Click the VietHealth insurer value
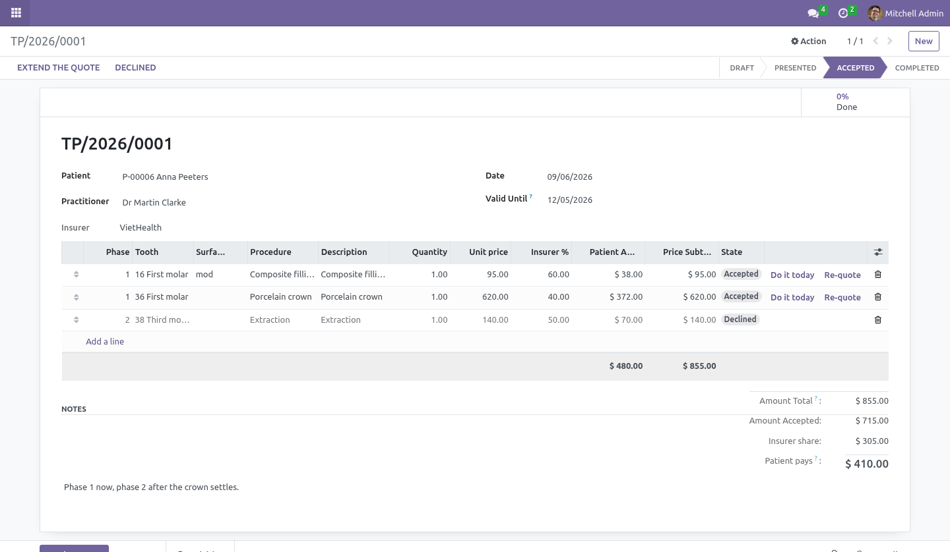The image size is (950, 552). (141, 227)
